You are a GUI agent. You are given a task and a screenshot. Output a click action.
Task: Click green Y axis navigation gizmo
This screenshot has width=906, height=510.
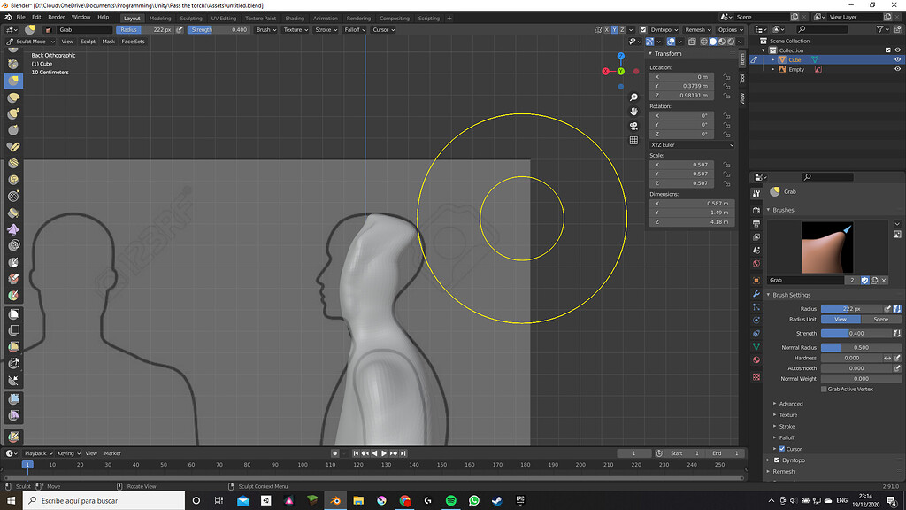(x=620, y=71)
